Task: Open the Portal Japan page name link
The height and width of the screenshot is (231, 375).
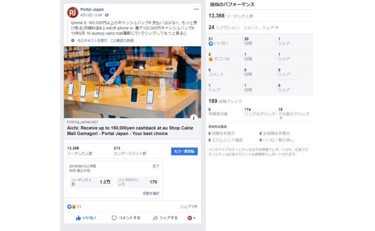Action: pos(92,10)
